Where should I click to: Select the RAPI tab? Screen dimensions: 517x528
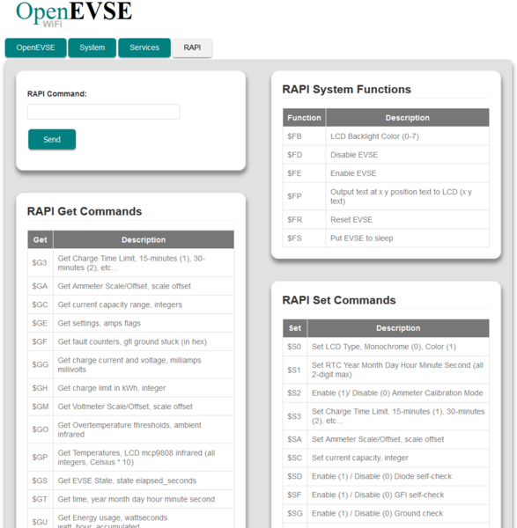click(x=192, y=48)
